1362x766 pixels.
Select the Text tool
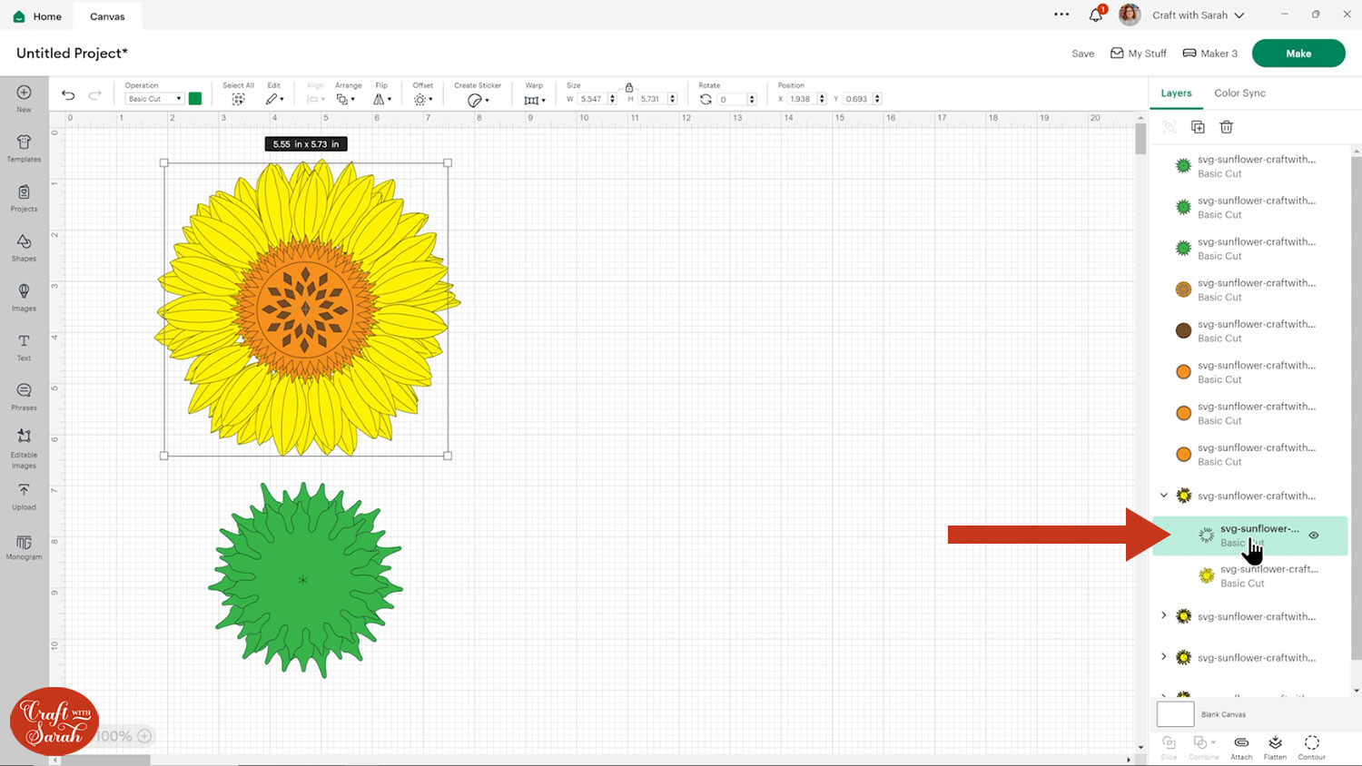24,346
